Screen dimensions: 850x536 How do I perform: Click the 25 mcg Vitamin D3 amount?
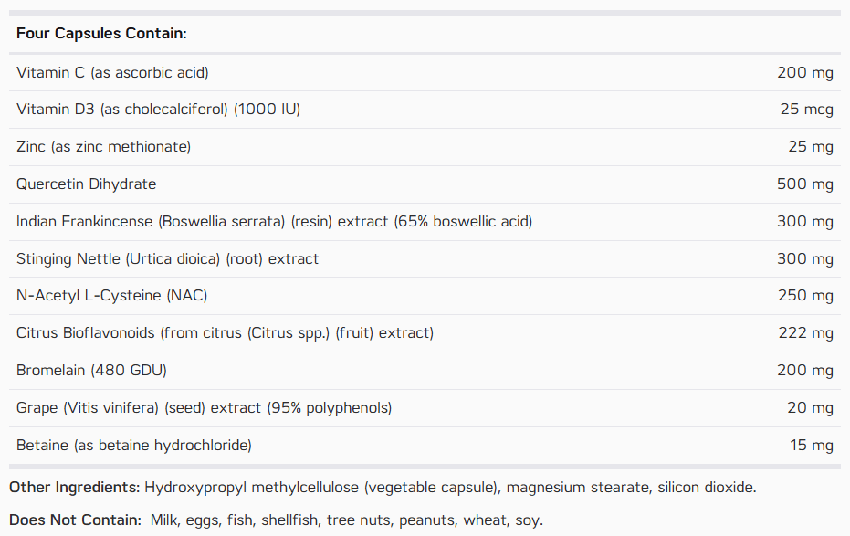click(x=807, y=110)
